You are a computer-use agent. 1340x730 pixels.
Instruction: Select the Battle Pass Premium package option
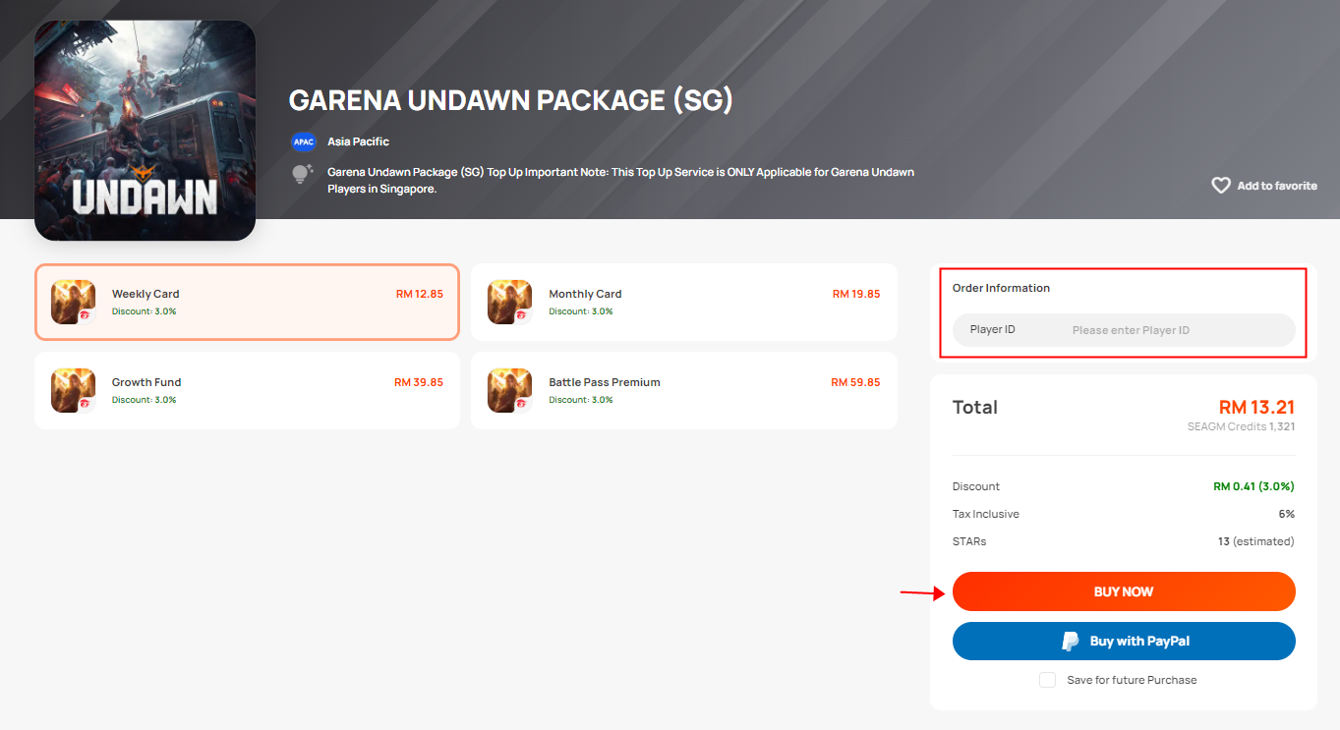click(684, 390)
